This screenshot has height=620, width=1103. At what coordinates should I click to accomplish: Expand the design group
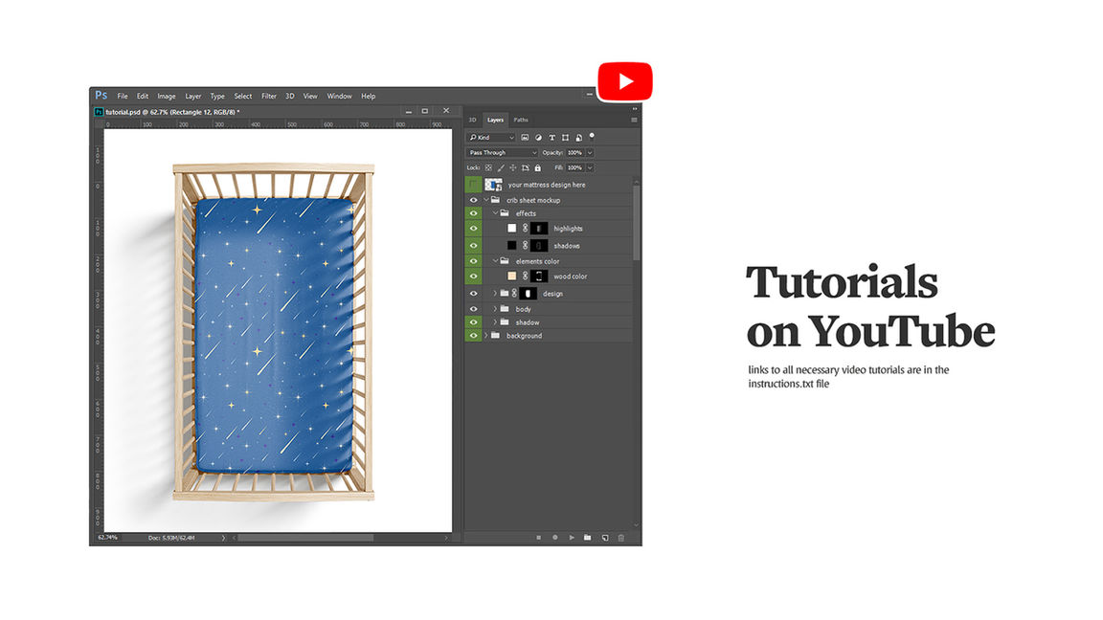click(495, 293)
